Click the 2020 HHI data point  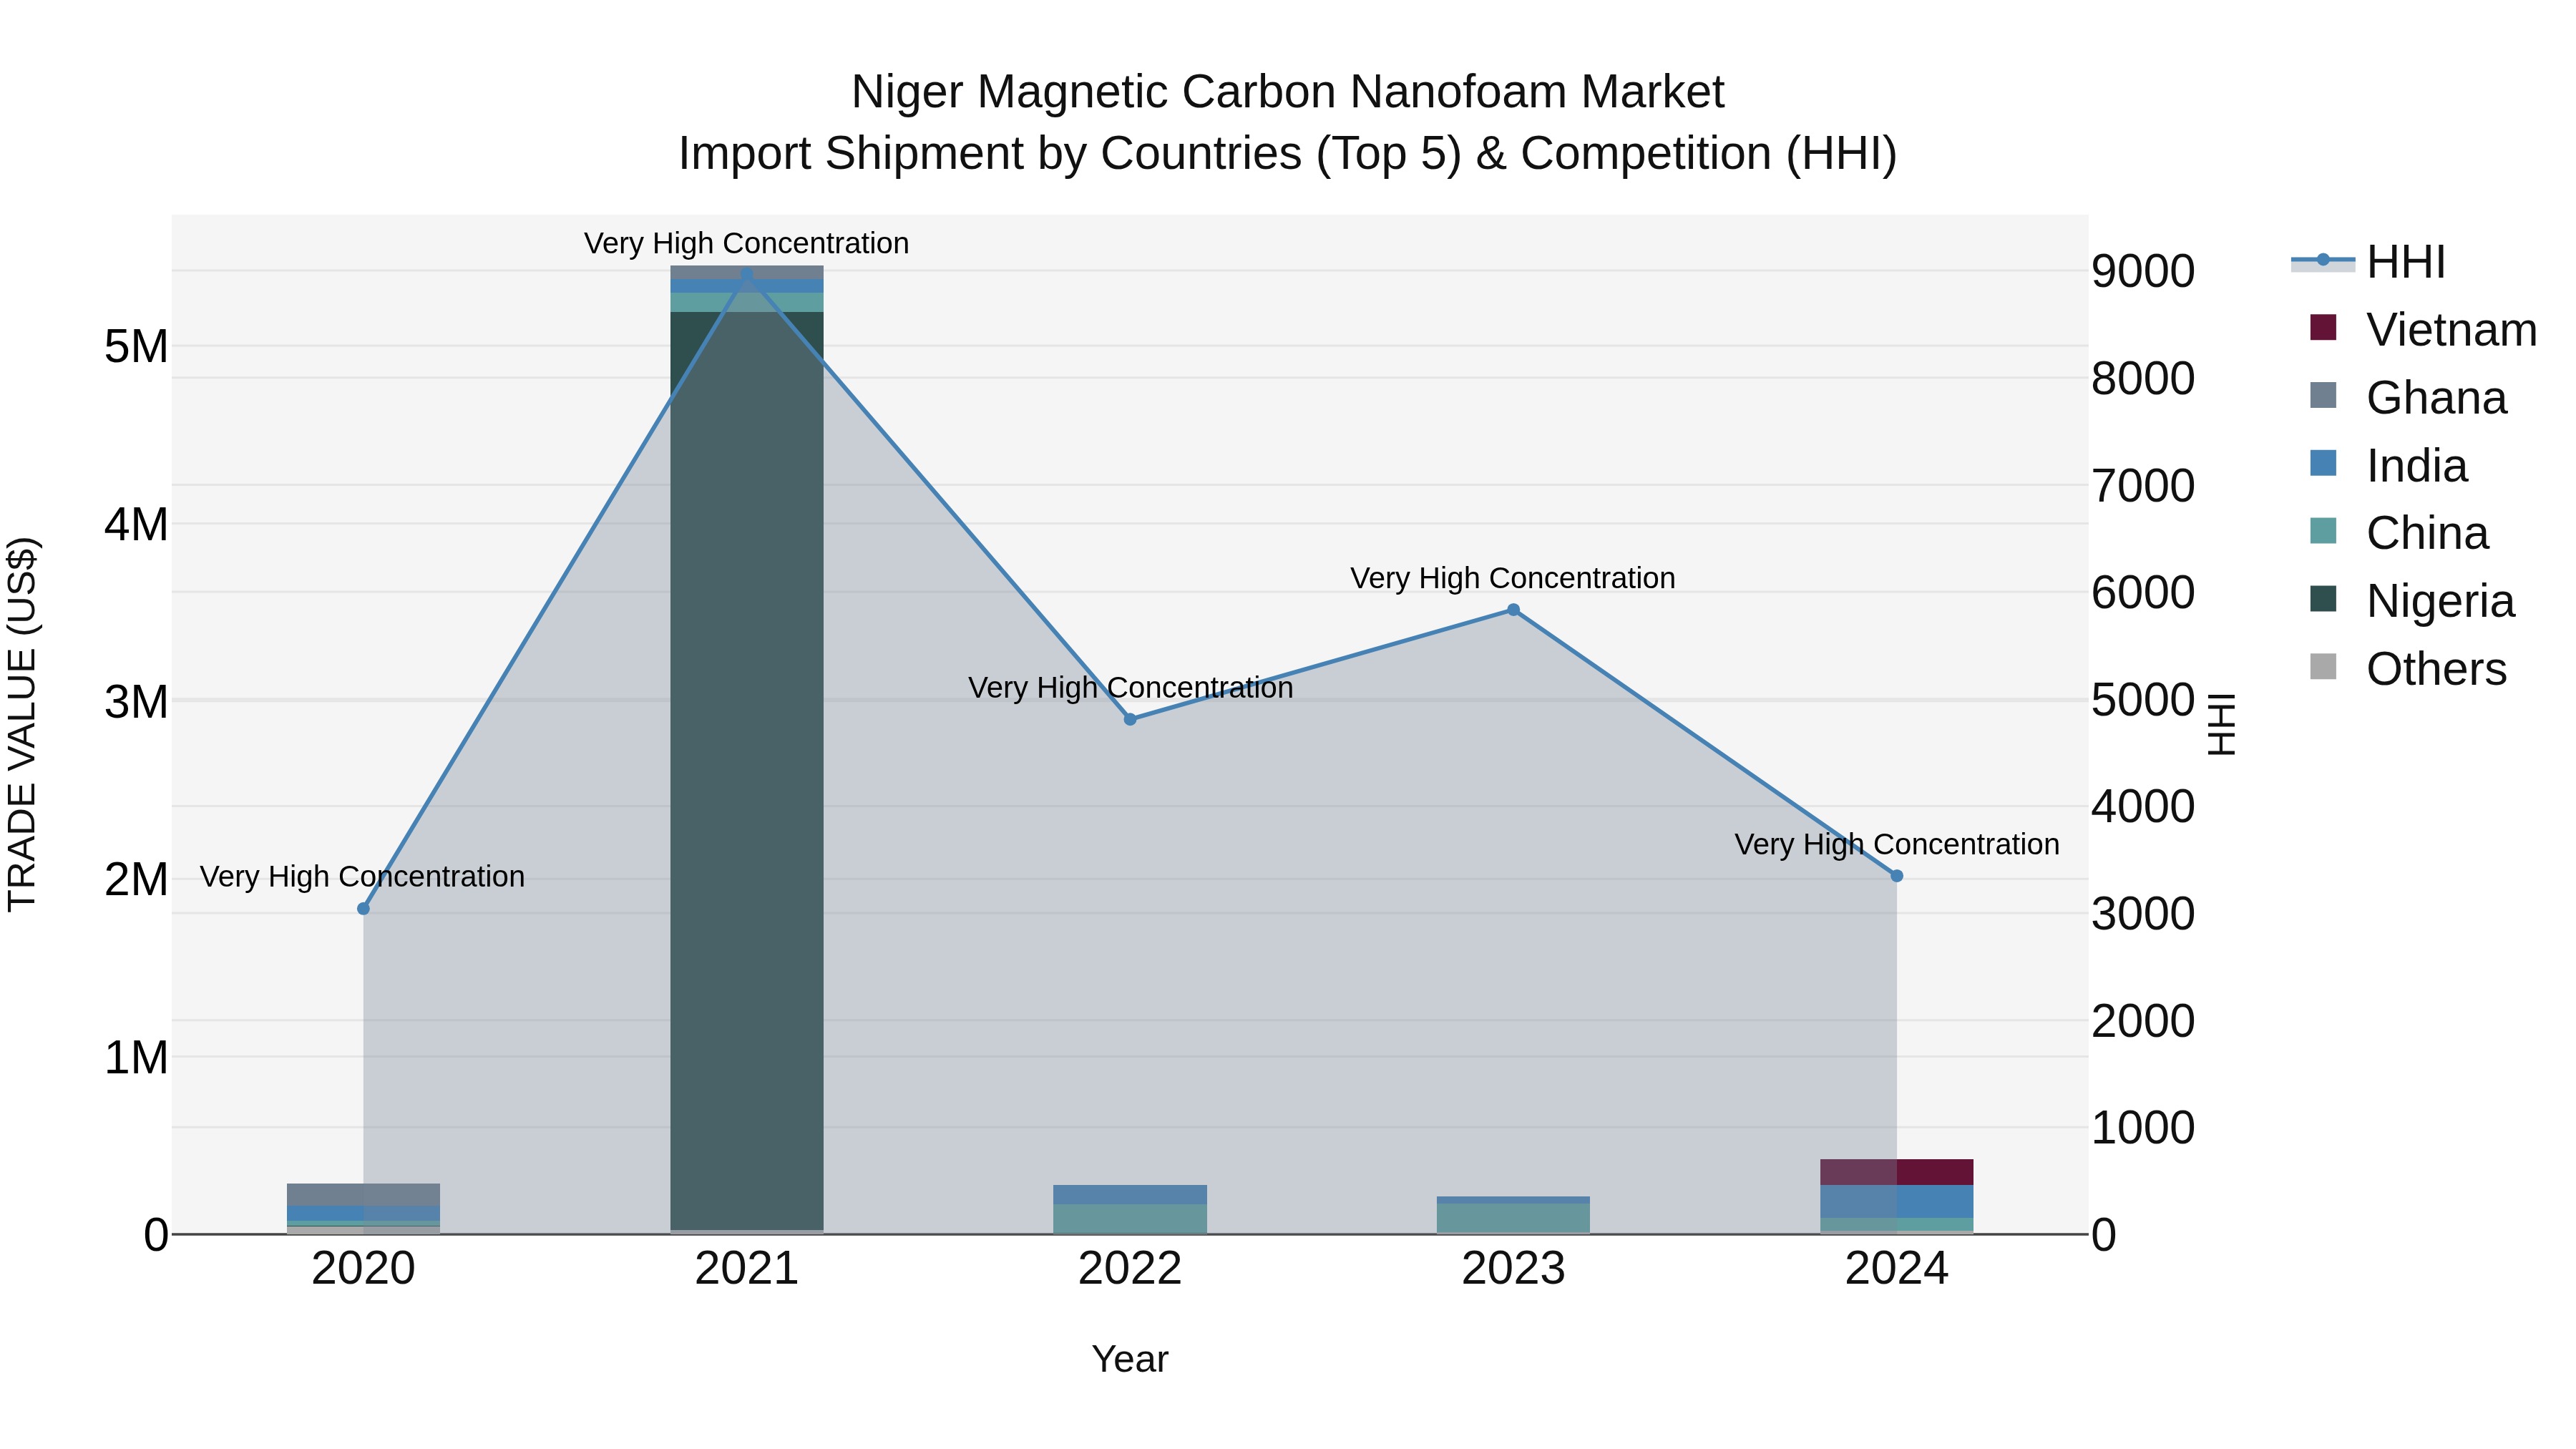364,908
